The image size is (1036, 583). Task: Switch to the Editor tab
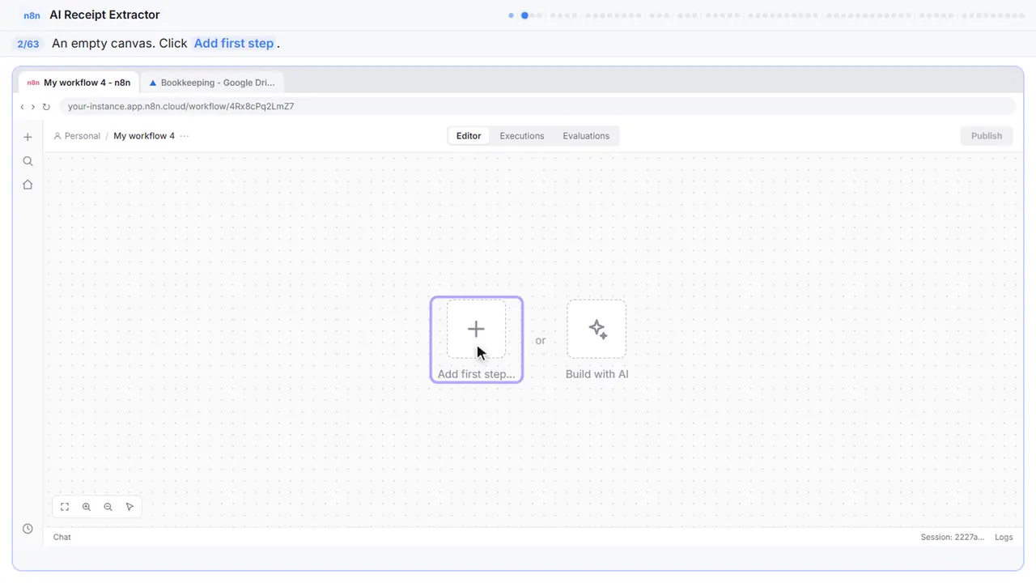tap(469, 136)
